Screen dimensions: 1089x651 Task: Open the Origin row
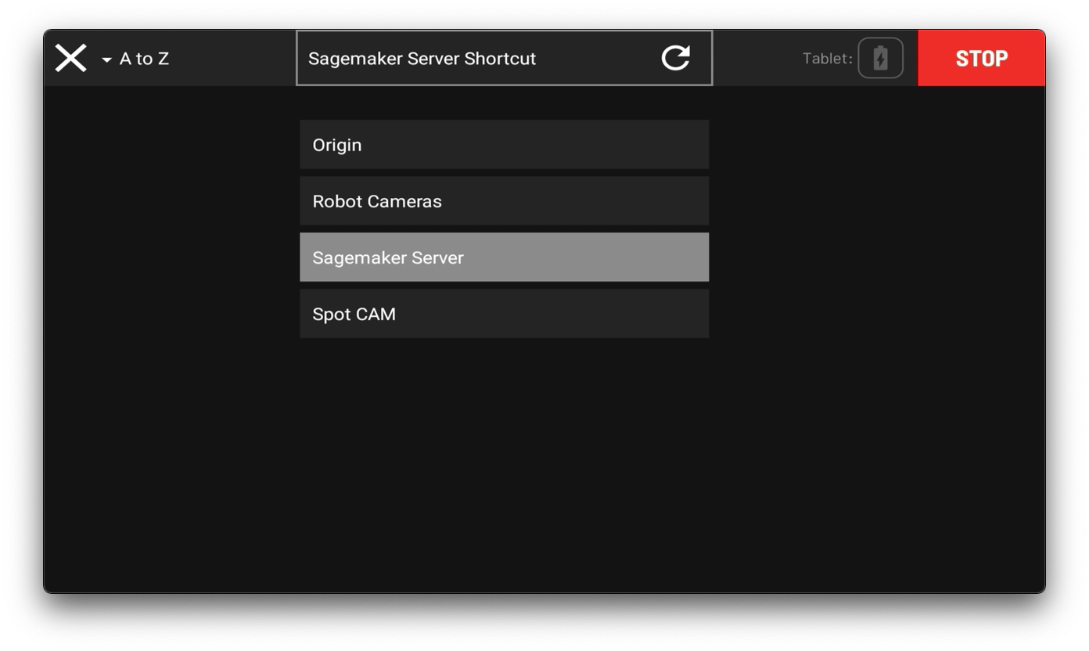[x=504, y=145]
